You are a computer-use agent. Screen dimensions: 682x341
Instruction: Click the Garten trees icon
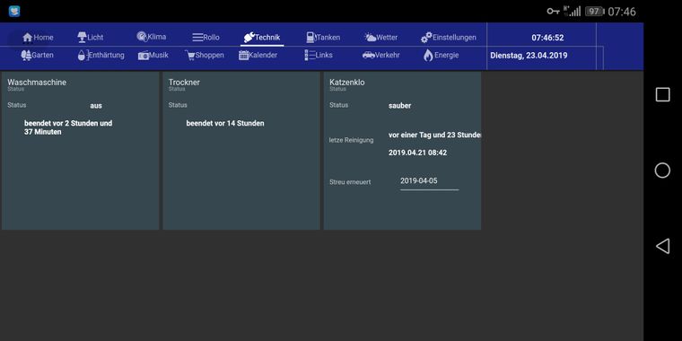point(26,56)
